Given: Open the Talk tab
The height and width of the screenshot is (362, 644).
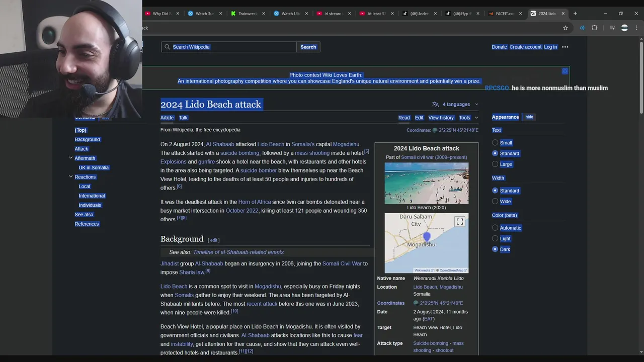Looking at the screenshot, I should point(183,118).
